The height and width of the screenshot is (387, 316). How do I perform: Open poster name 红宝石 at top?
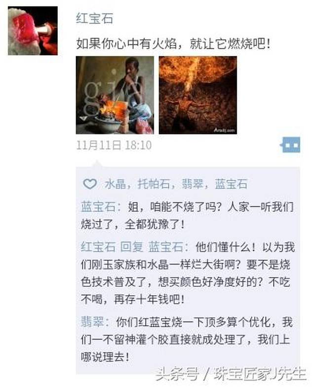pos(95,19)
